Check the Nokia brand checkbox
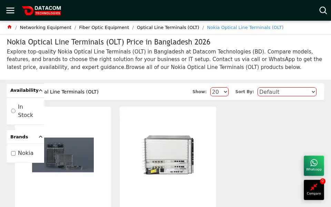 tap(13, 153)
